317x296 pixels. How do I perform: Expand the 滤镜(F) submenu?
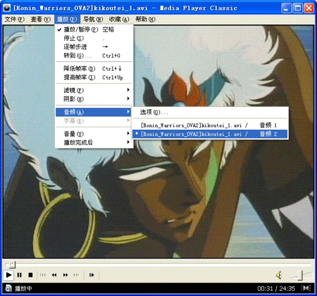pyautogui.click(x=94, y=90)
